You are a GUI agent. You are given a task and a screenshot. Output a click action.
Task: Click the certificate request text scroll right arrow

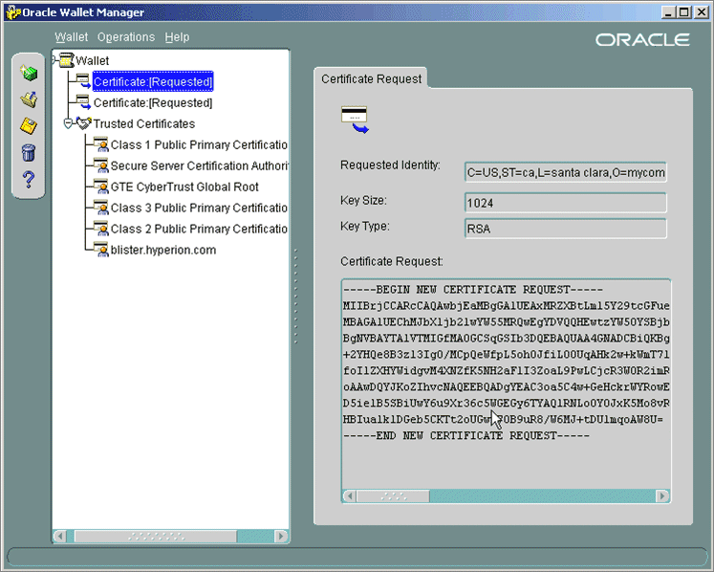tap(662, 495)
